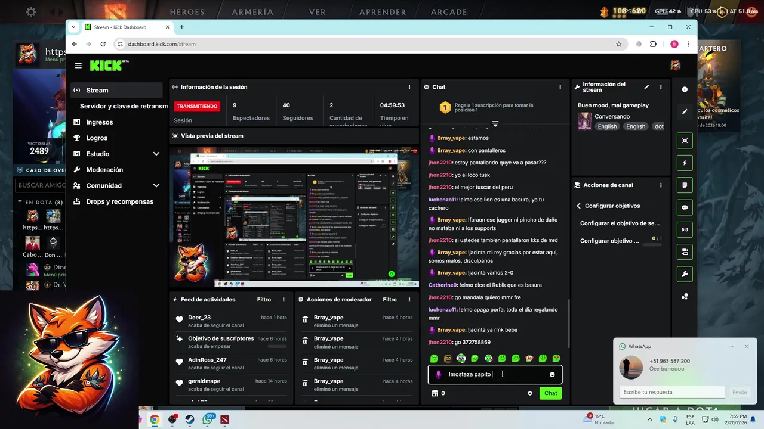Open Filtro in Acciones de moderador
Screen dimensions: 764x429
pyautogui.click(x=390, y=300)
